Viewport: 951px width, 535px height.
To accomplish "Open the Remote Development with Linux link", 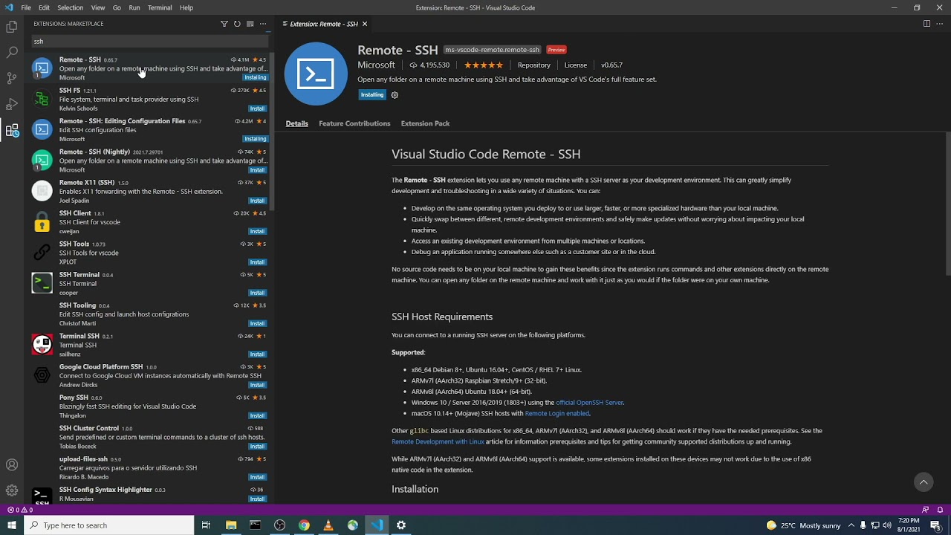I will pos(438,441).
